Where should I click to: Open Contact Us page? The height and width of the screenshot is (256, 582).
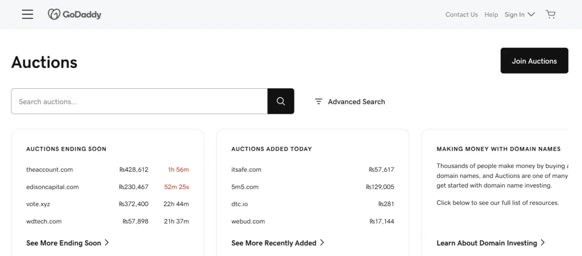coord(462,14)
